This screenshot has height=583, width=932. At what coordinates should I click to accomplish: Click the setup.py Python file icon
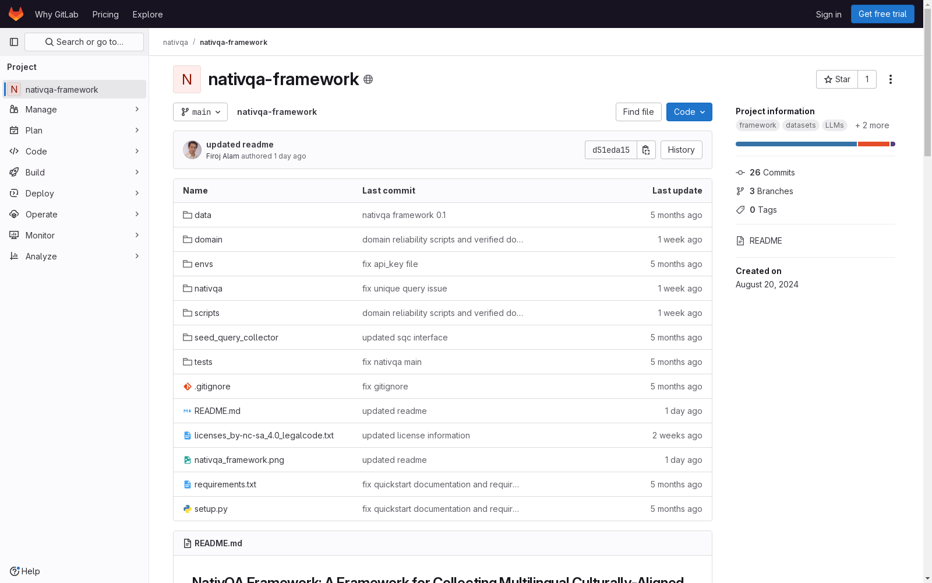click(188, 509)
